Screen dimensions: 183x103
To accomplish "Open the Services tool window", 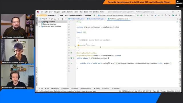I will tap(106, 89).
